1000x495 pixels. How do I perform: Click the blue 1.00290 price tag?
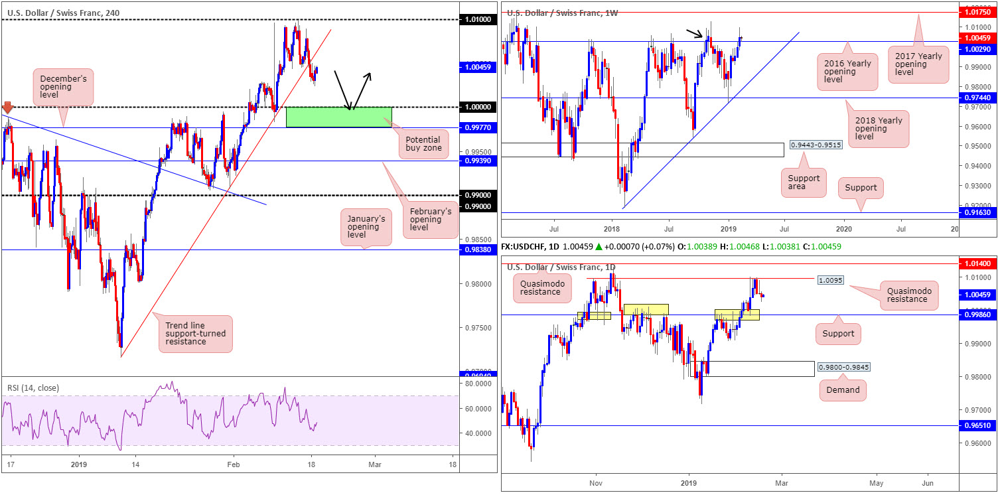[979, 48]
